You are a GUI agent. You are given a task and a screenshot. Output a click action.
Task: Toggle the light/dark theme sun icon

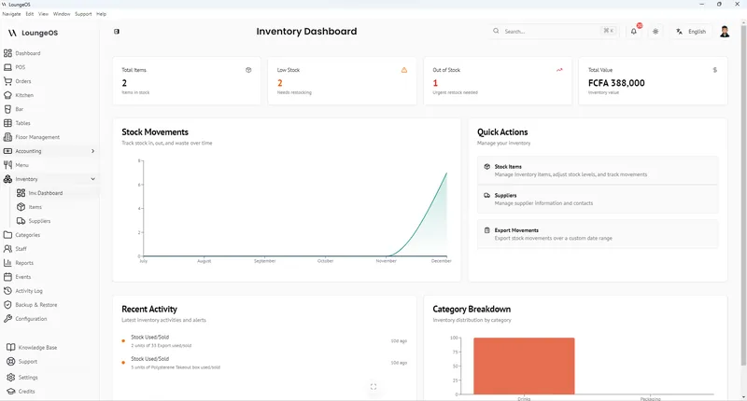point(655,32)
